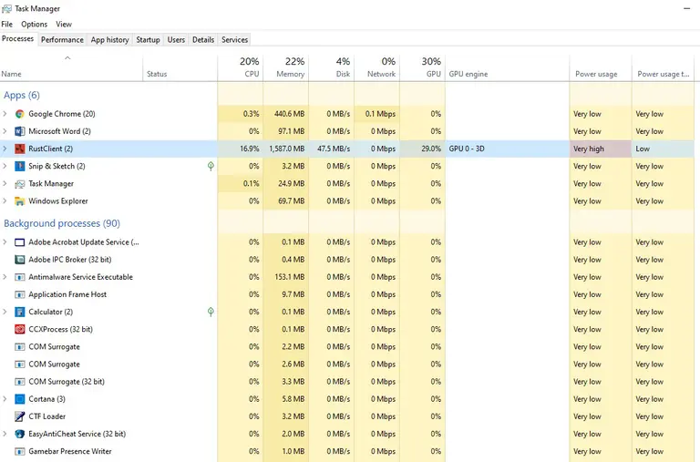The height and width of the screenshot is (462, 700).
Task: Sort by the GPU engine column header
Action: coord(507,67)
